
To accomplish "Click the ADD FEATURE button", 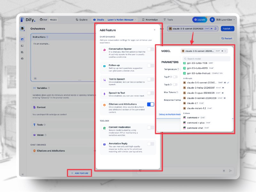I will [79, 173].
